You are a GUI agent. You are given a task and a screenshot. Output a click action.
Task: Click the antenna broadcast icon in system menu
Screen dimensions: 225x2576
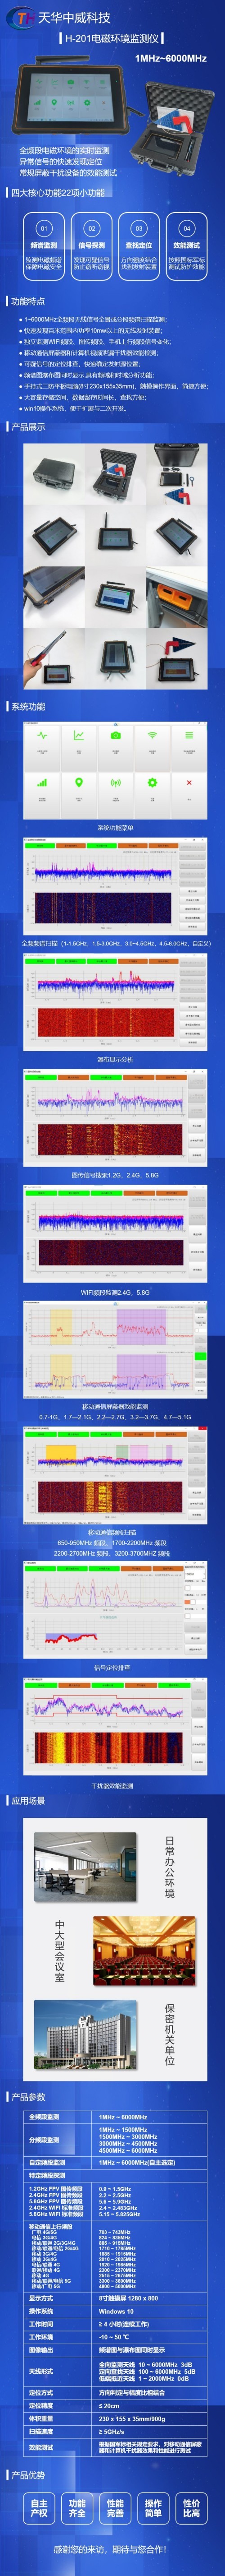116,782
